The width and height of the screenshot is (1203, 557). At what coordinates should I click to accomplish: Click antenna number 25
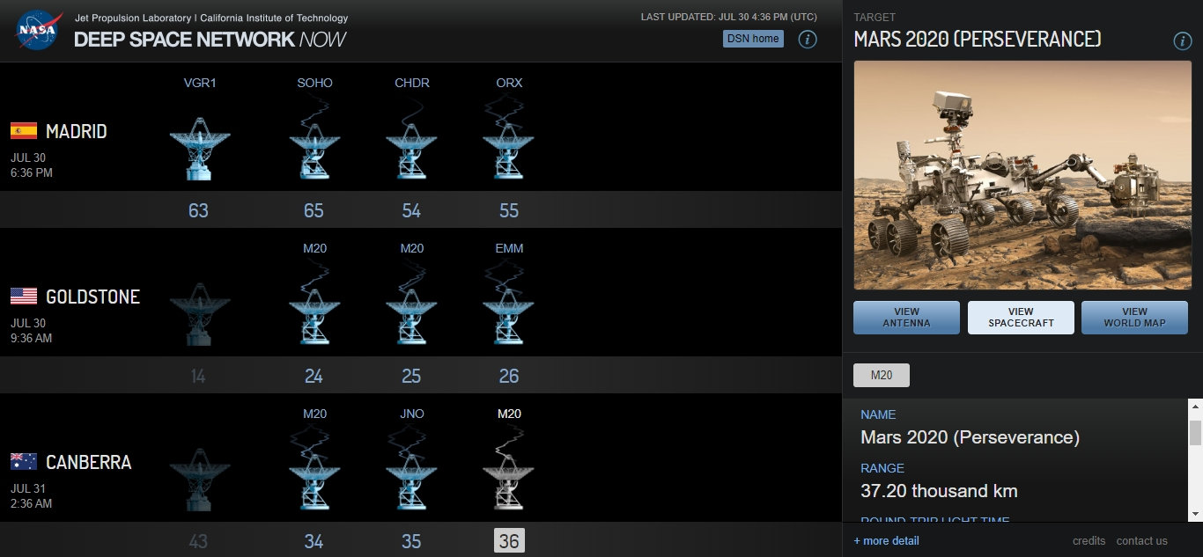pyautogui.click(x=411, y=376)
